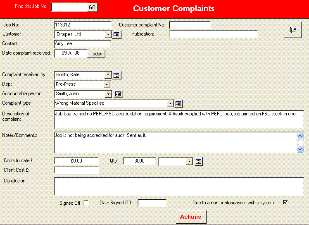Open lookup icon next to Complaint received by

point(117,75)
